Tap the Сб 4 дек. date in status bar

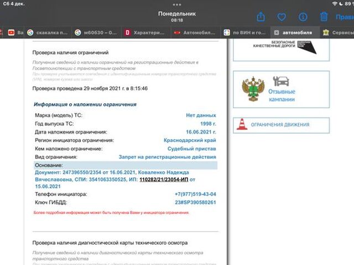pyautogui.click(x=14, y=4)
